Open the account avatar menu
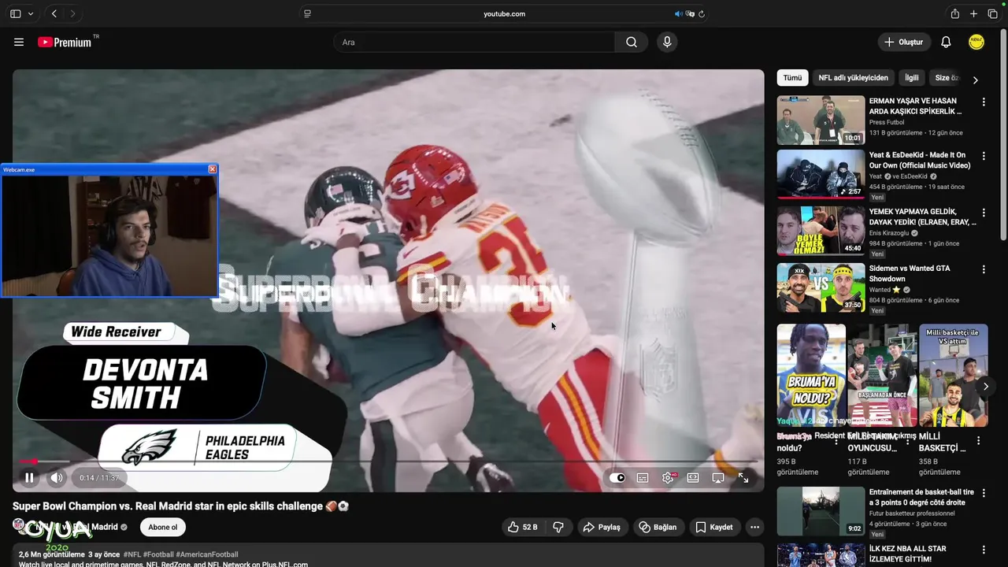 [976, 42]
